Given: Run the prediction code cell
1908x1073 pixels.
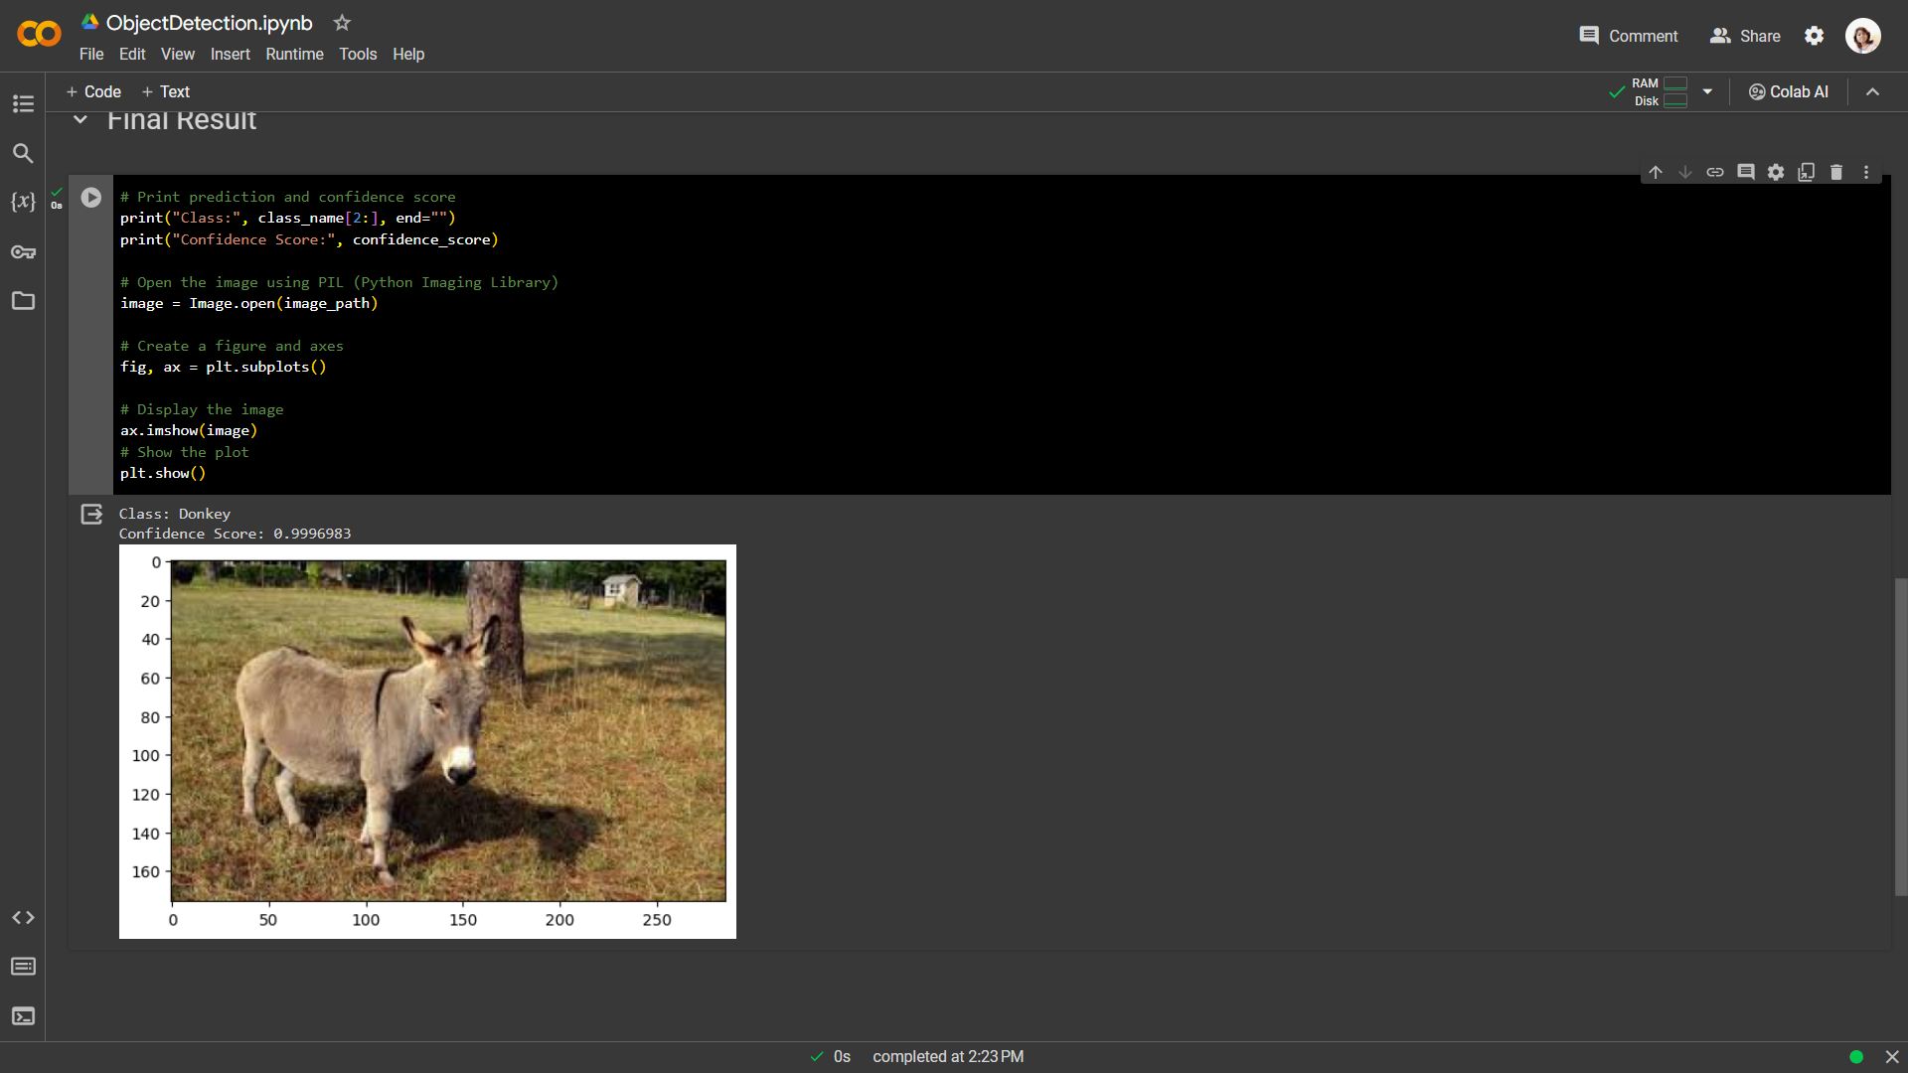Looking at the screenshot, I should click(x=90, y=198).
